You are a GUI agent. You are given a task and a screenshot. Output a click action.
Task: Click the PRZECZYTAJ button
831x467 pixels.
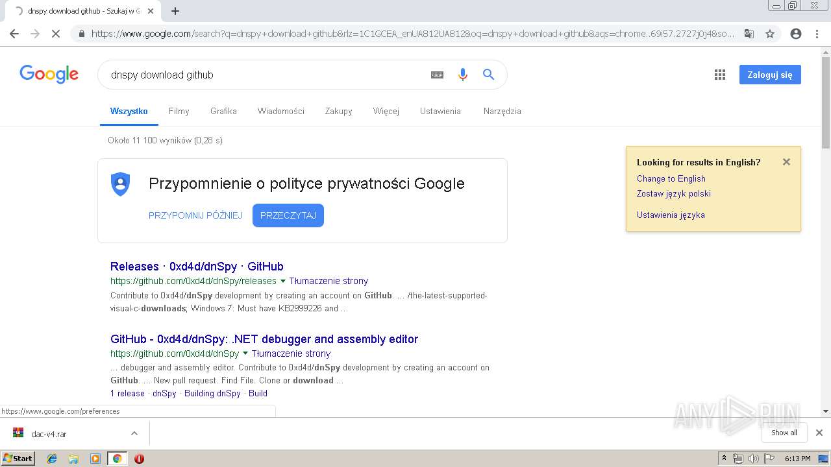[288, 215]
